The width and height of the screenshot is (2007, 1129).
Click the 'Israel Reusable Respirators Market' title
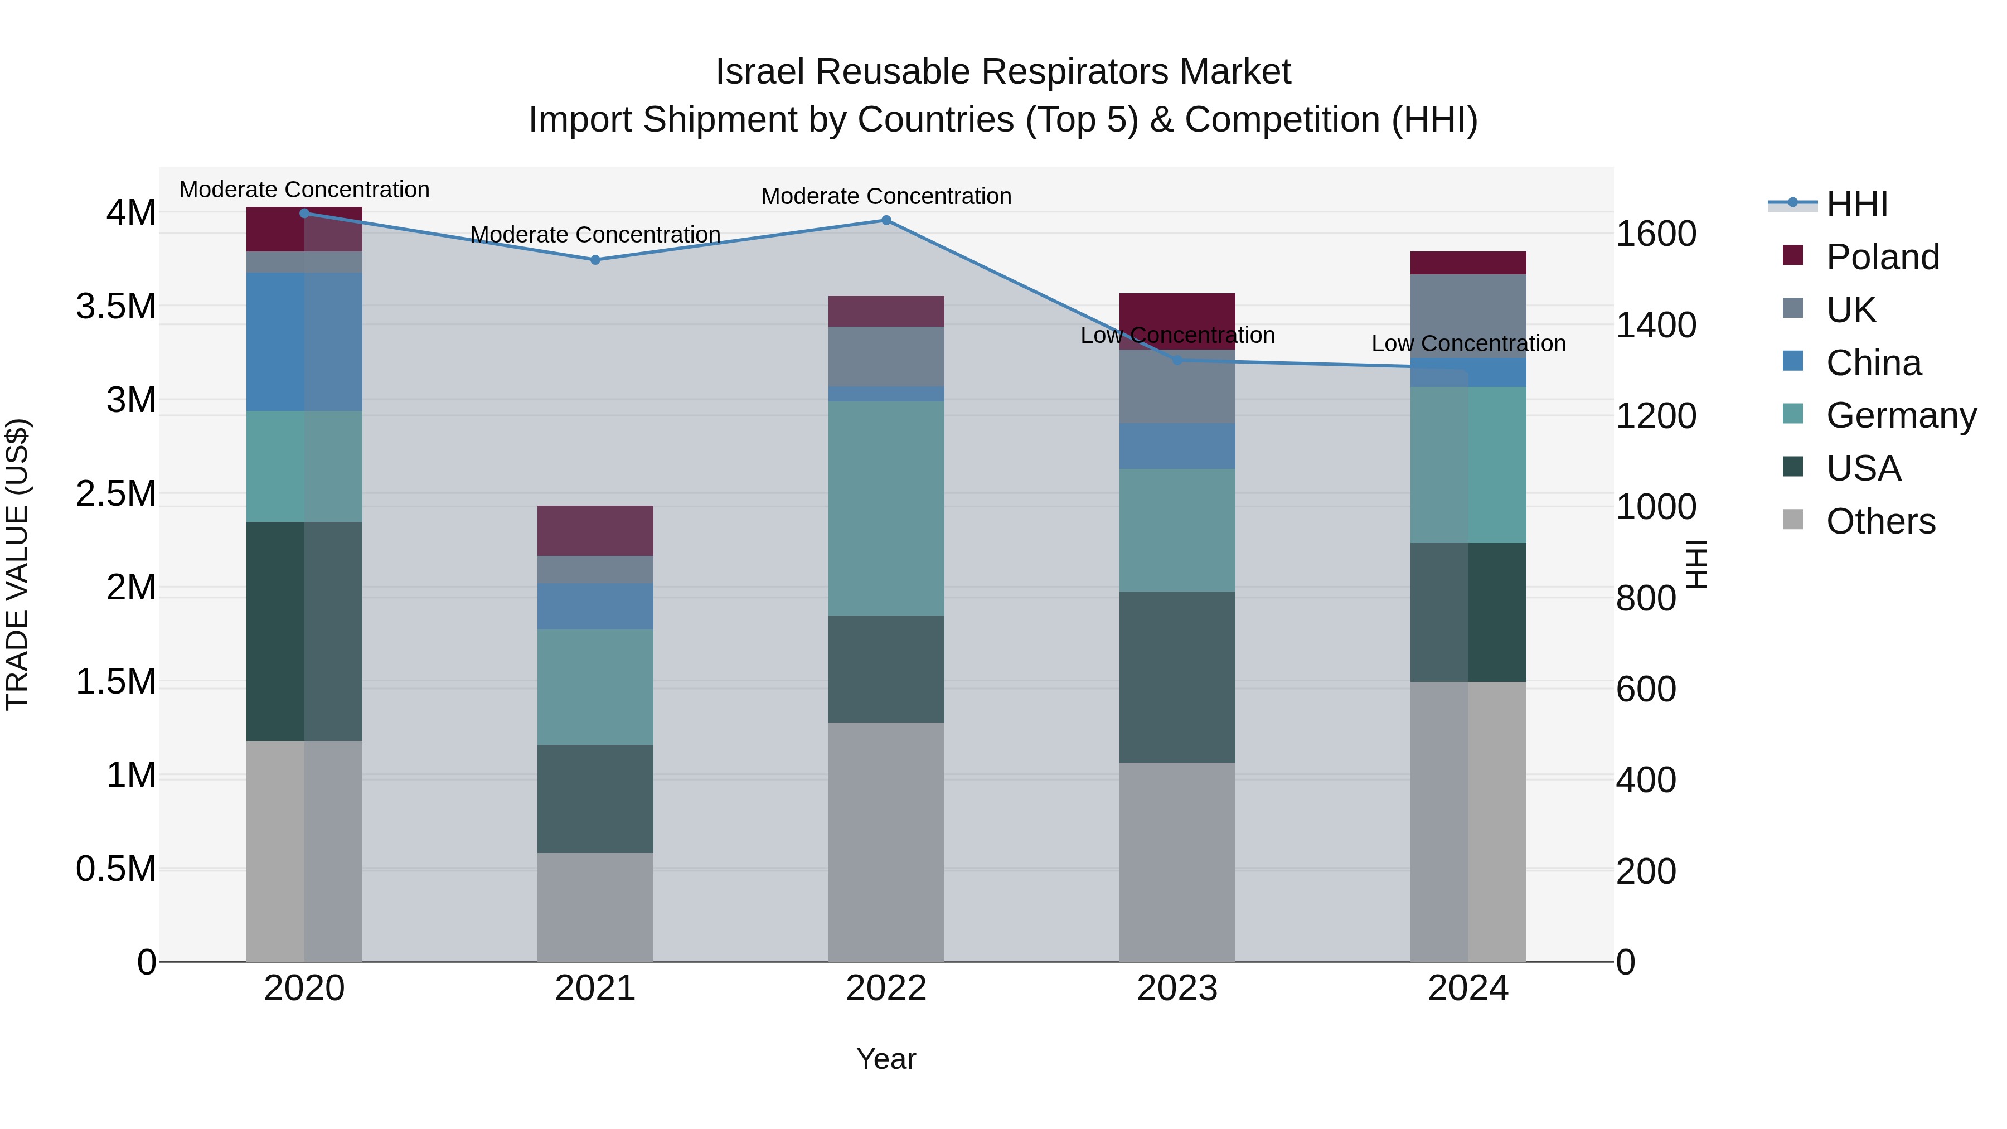point(1003,72)
